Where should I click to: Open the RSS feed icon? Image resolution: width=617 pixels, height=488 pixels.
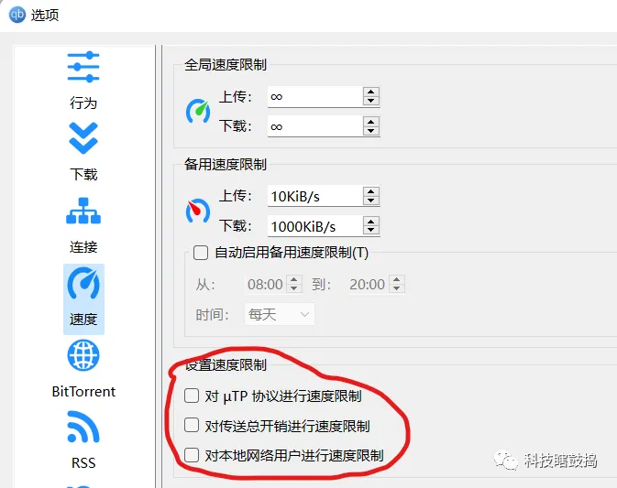coord(83,427)
